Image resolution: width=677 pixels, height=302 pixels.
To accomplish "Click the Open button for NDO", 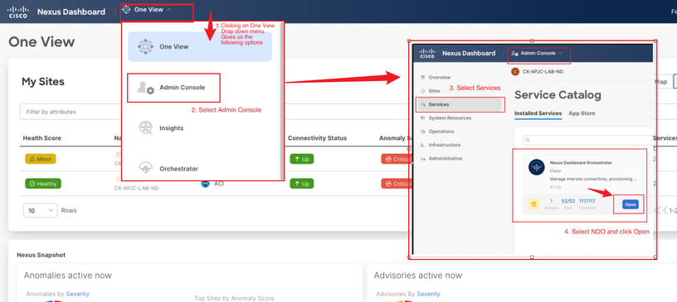I will tap(631, 204).
